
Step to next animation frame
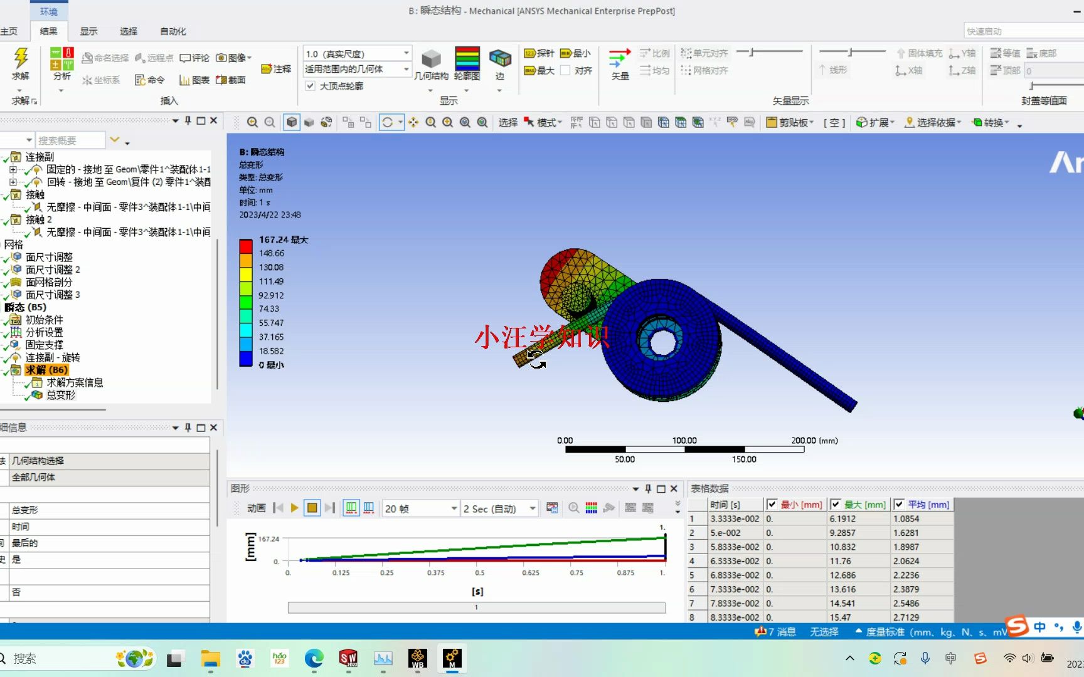click(331, 508)
